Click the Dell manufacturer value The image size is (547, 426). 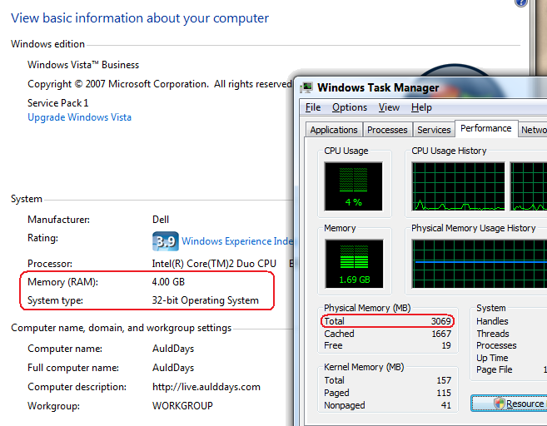(161, 220)
